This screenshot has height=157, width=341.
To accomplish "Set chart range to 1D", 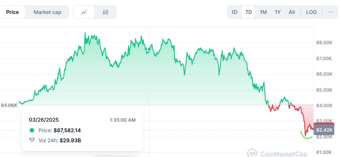I will (234, 12).
